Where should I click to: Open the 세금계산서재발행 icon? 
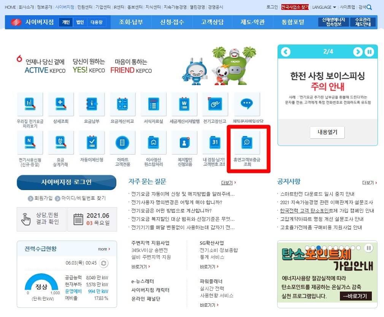pyautogui.click(x=184, y=104)
